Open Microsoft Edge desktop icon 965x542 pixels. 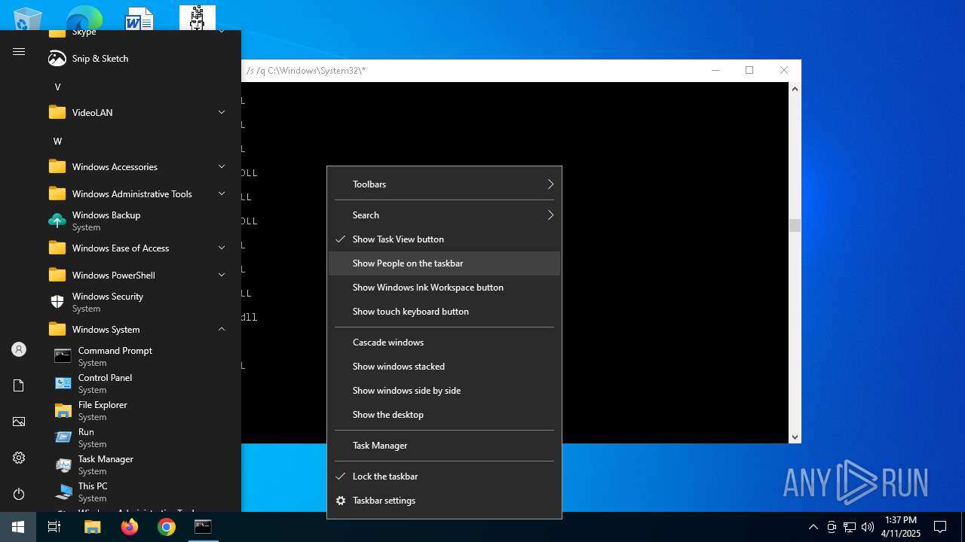click(x=84, y=18)
